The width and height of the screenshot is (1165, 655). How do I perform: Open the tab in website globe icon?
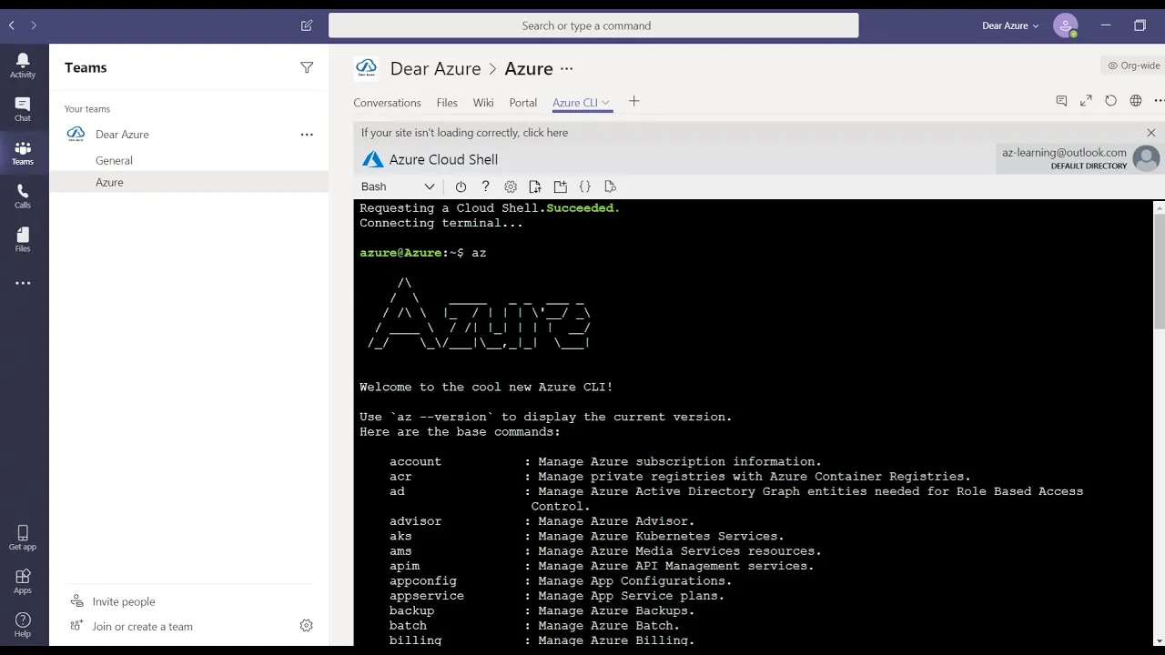[1136, 101]
